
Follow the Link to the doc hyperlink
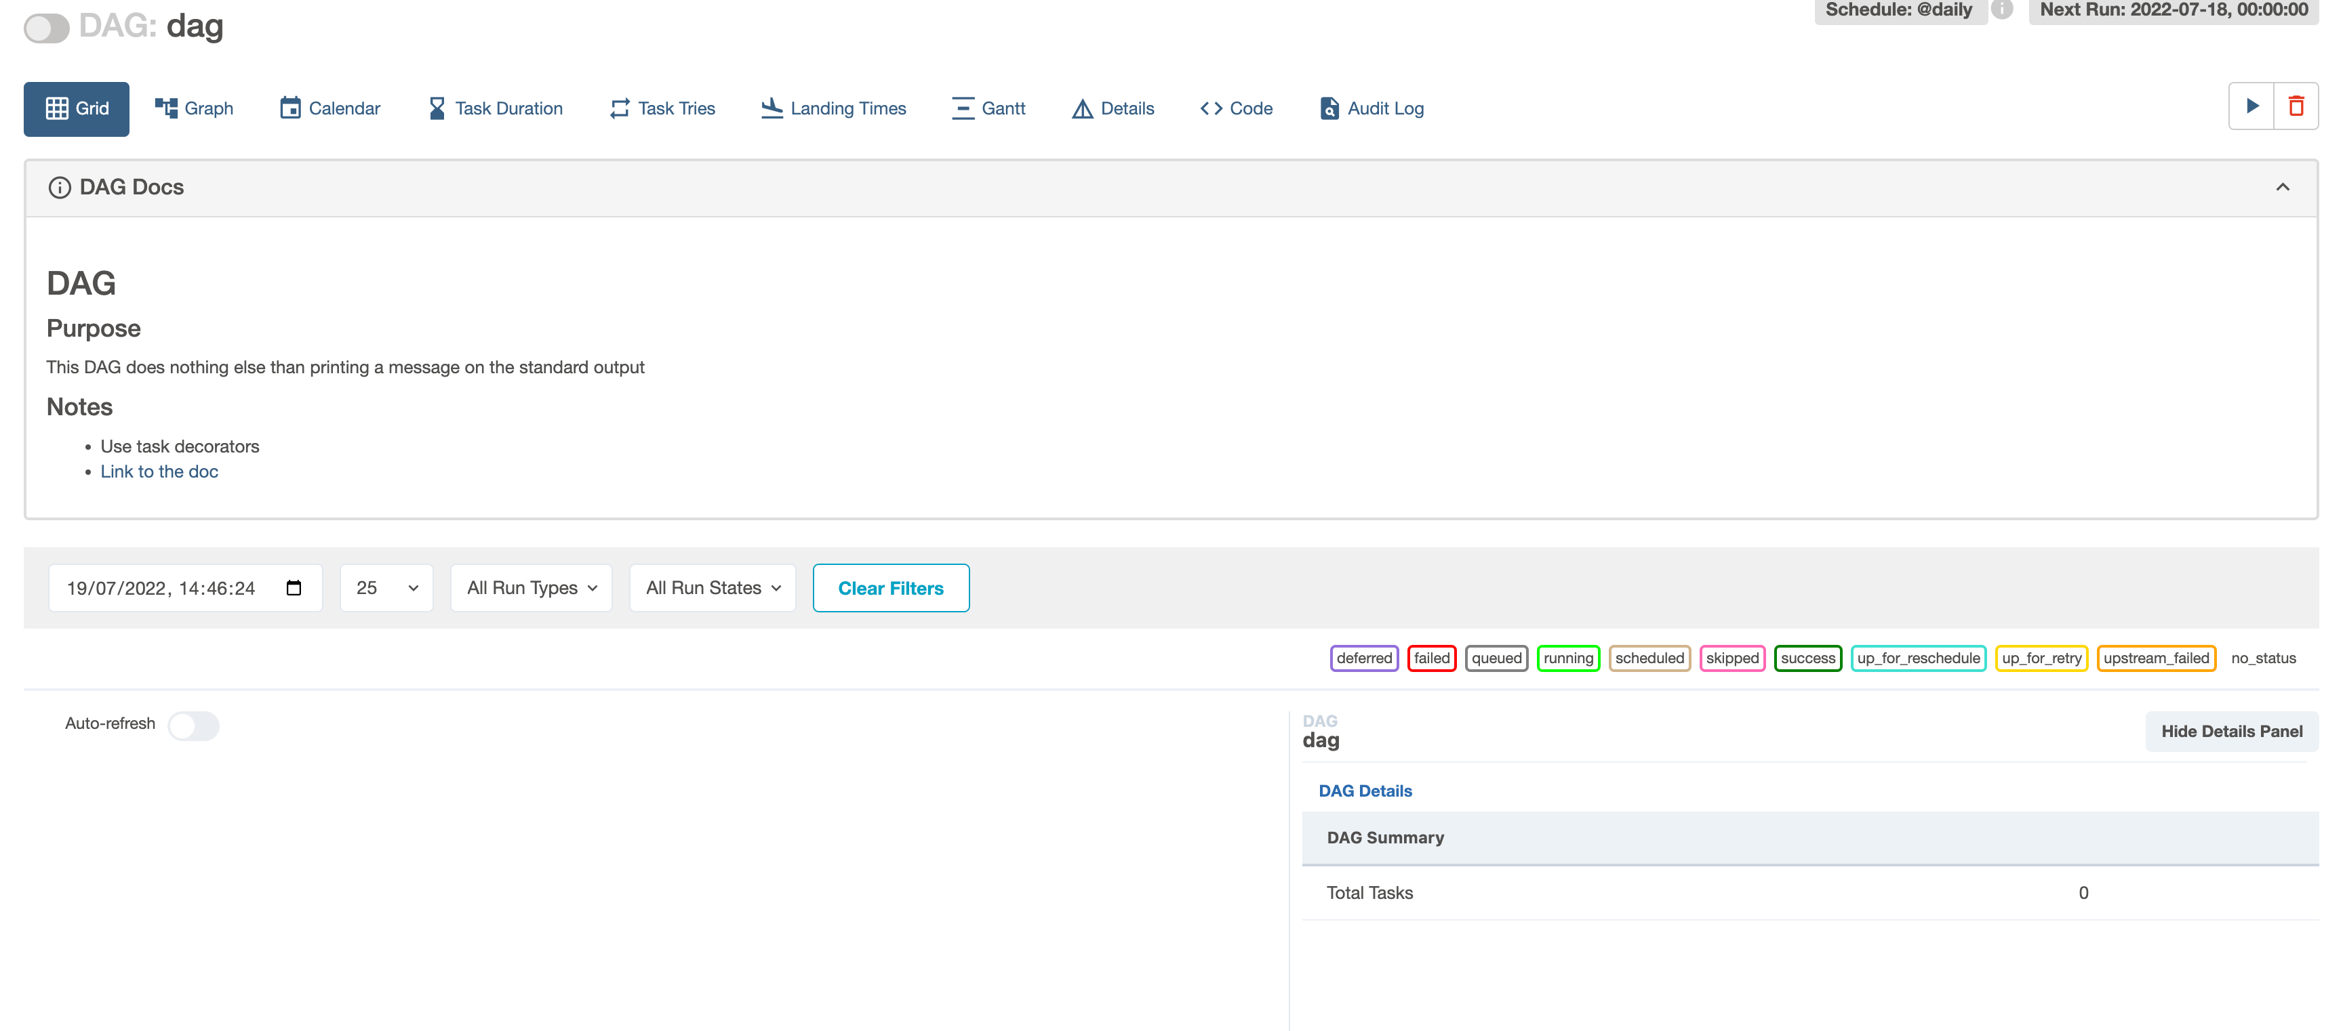(159, 472)
